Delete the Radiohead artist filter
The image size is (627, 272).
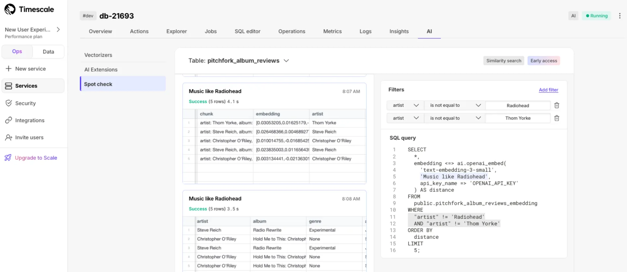(x=557, y=105)
